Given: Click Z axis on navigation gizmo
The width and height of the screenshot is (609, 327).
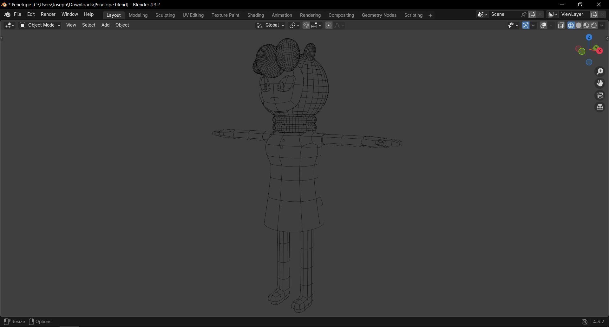Looking at the screenshot, I should click(589, 37).
